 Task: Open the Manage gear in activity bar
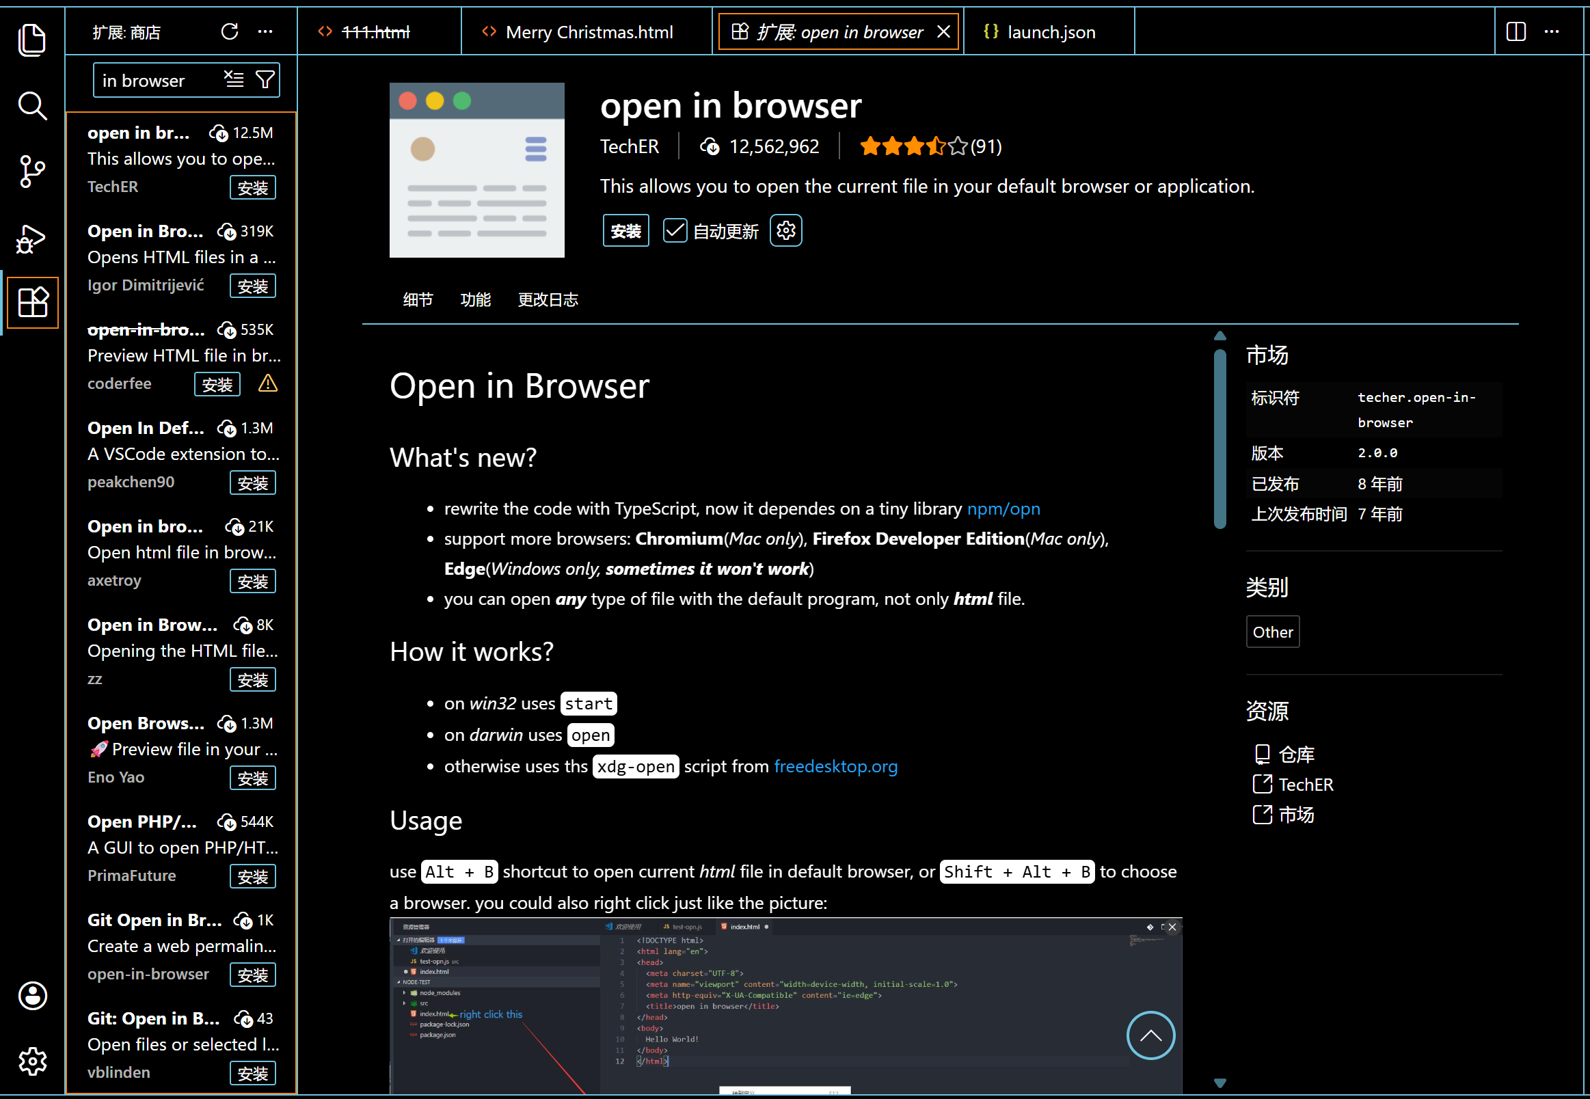(31, 1061)
